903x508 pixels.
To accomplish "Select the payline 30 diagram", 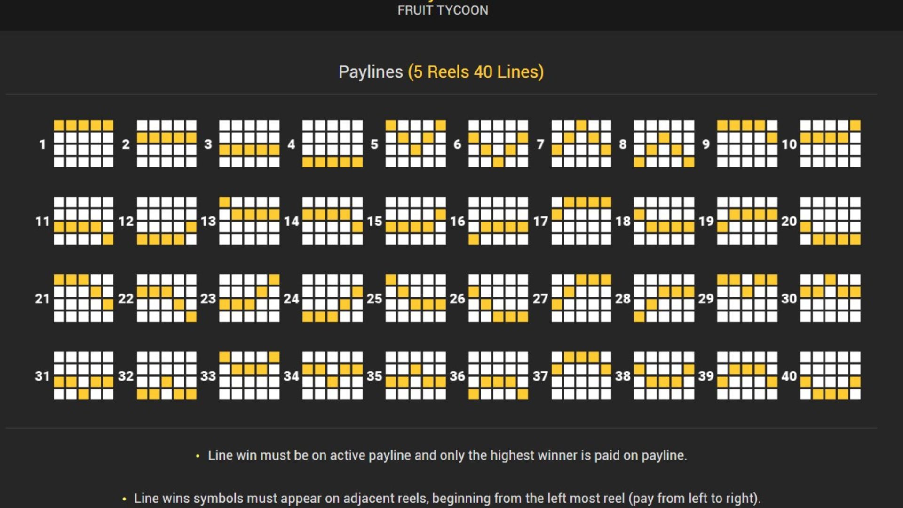I will pyautogui.click(x=830, y=298).
